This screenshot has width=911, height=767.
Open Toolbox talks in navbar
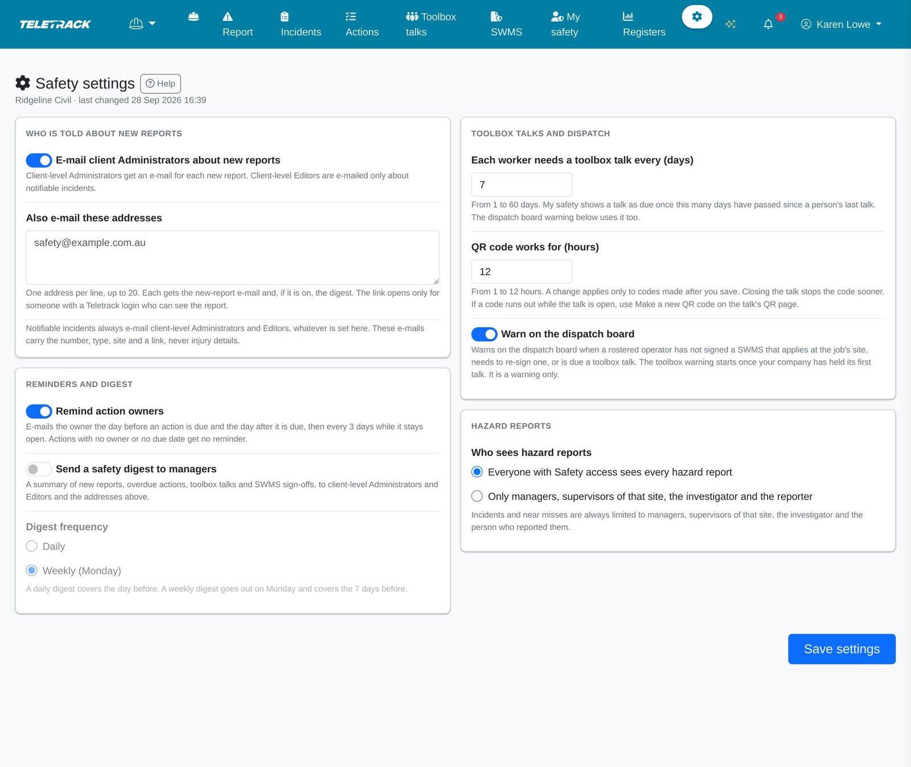coord(431,24)
